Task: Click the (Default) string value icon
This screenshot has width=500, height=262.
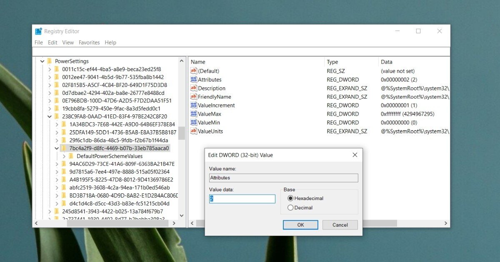Action: [x=193, y=71]
